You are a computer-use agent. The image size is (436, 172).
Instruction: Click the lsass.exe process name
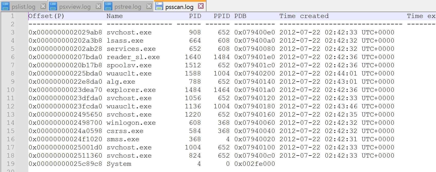pos(125,41)
